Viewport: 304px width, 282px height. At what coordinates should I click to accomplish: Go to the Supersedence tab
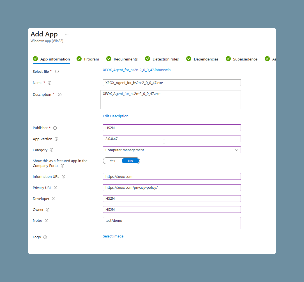click(x=241, y=59)
